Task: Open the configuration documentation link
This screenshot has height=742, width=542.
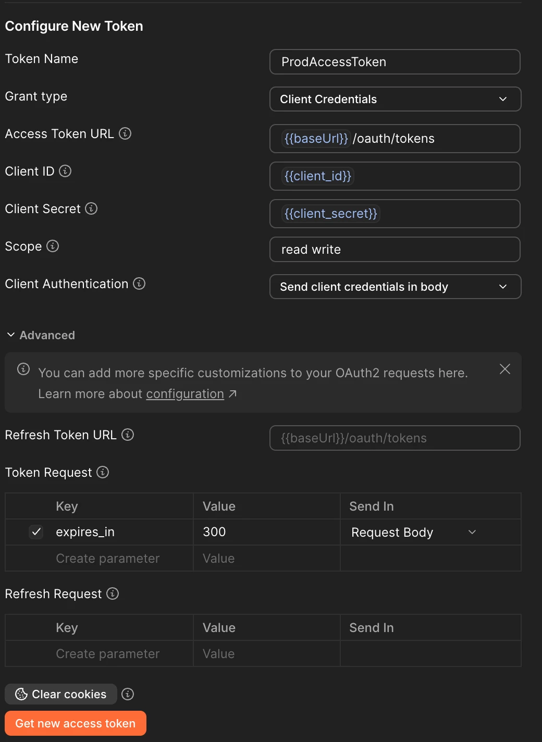Action: (185, 394)
